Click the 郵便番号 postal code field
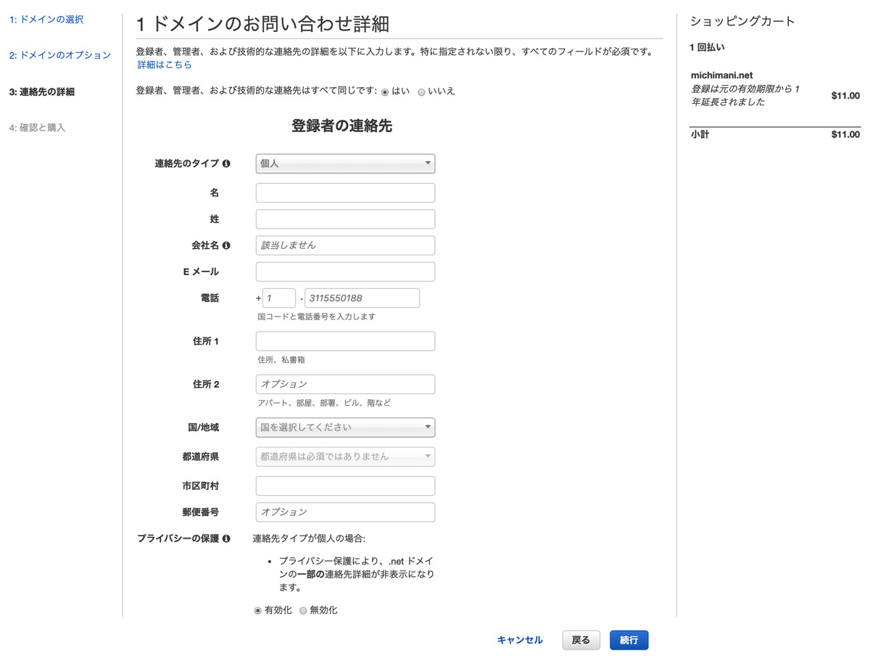This screenshot has height=659, width=870. click(x=344, y=512)
